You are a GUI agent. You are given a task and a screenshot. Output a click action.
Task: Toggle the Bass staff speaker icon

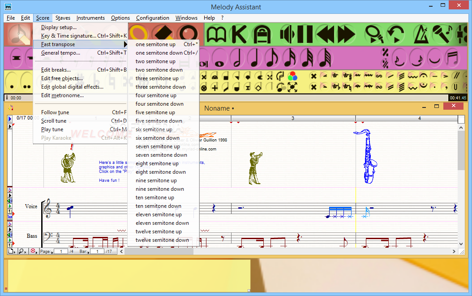(x=10, y=235)
